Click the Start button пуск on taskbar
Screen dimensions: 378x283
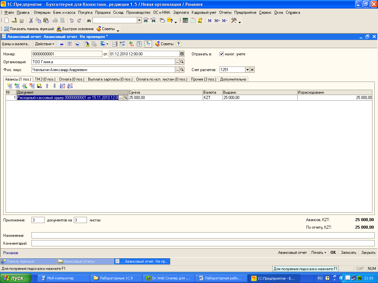16,278
